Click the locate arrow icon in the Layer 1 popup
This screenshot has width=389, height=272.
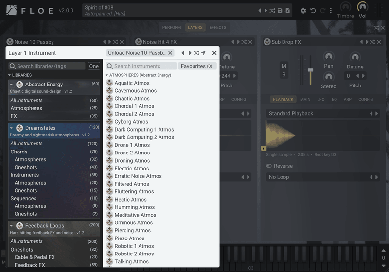coord(203,53)
